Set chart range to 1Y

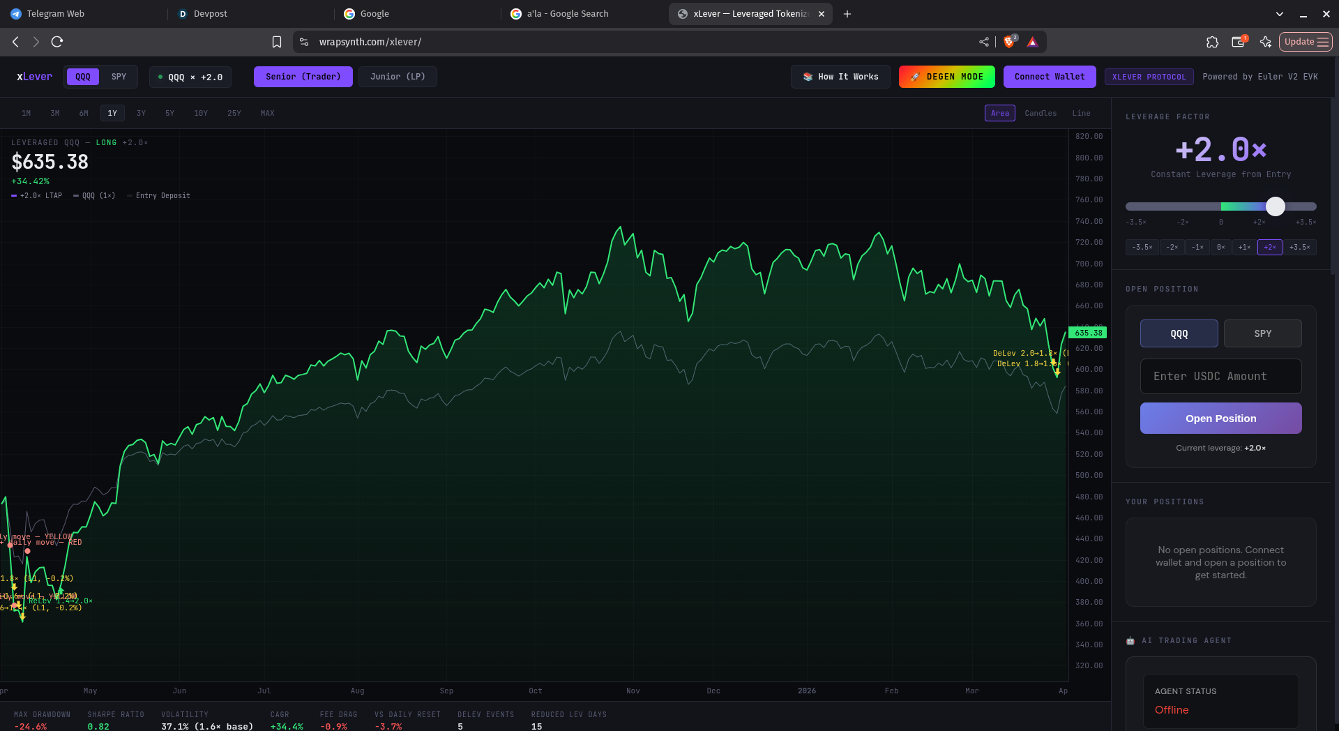[112, 113]
